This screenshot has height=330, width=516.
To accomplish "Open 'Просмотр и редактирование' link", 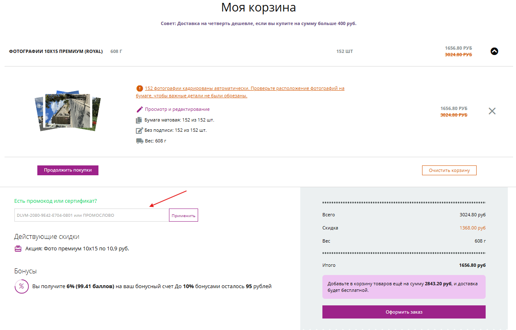I will click(177, 110).
